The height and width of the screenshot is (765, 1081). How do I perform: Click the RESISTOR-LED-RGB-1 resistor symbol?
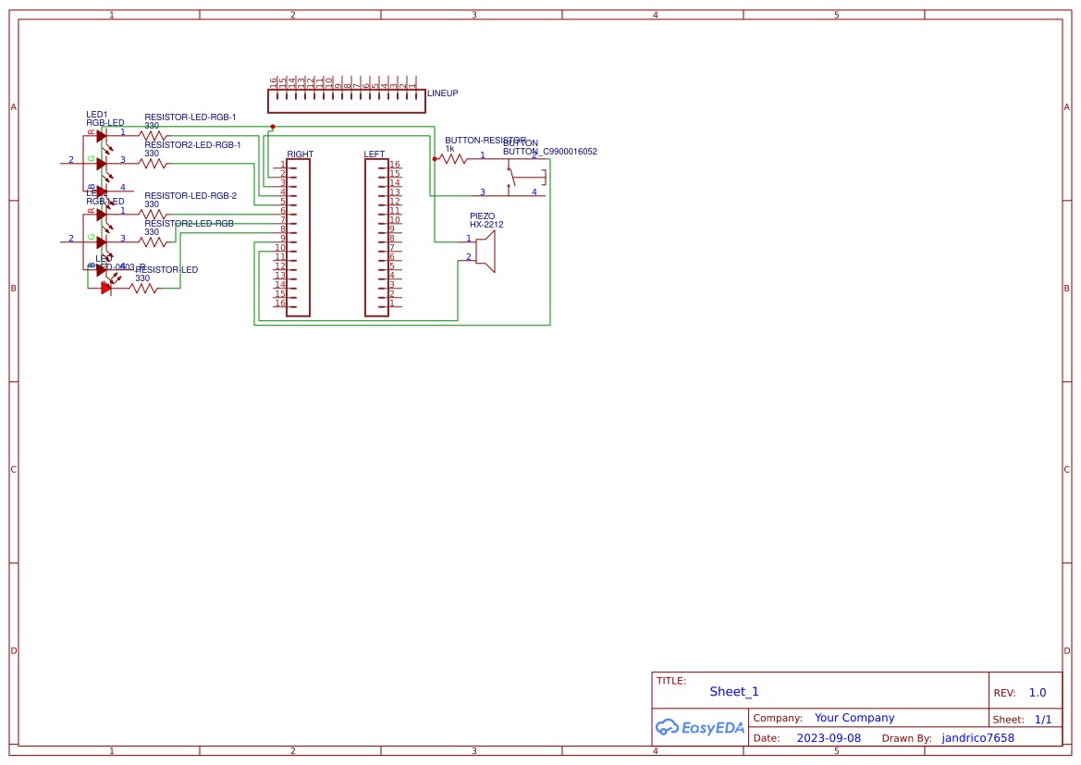[x=154, y=136]
